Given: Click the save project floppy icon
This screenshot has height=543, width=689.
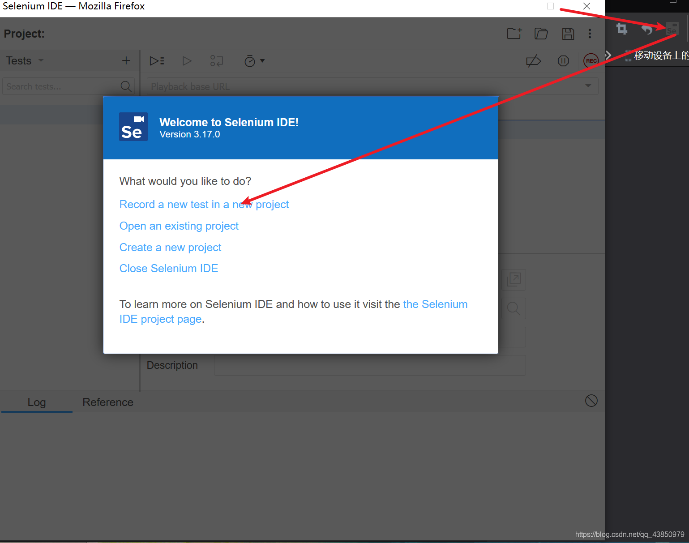Looking at the screenshot, I should pos(568,34).
